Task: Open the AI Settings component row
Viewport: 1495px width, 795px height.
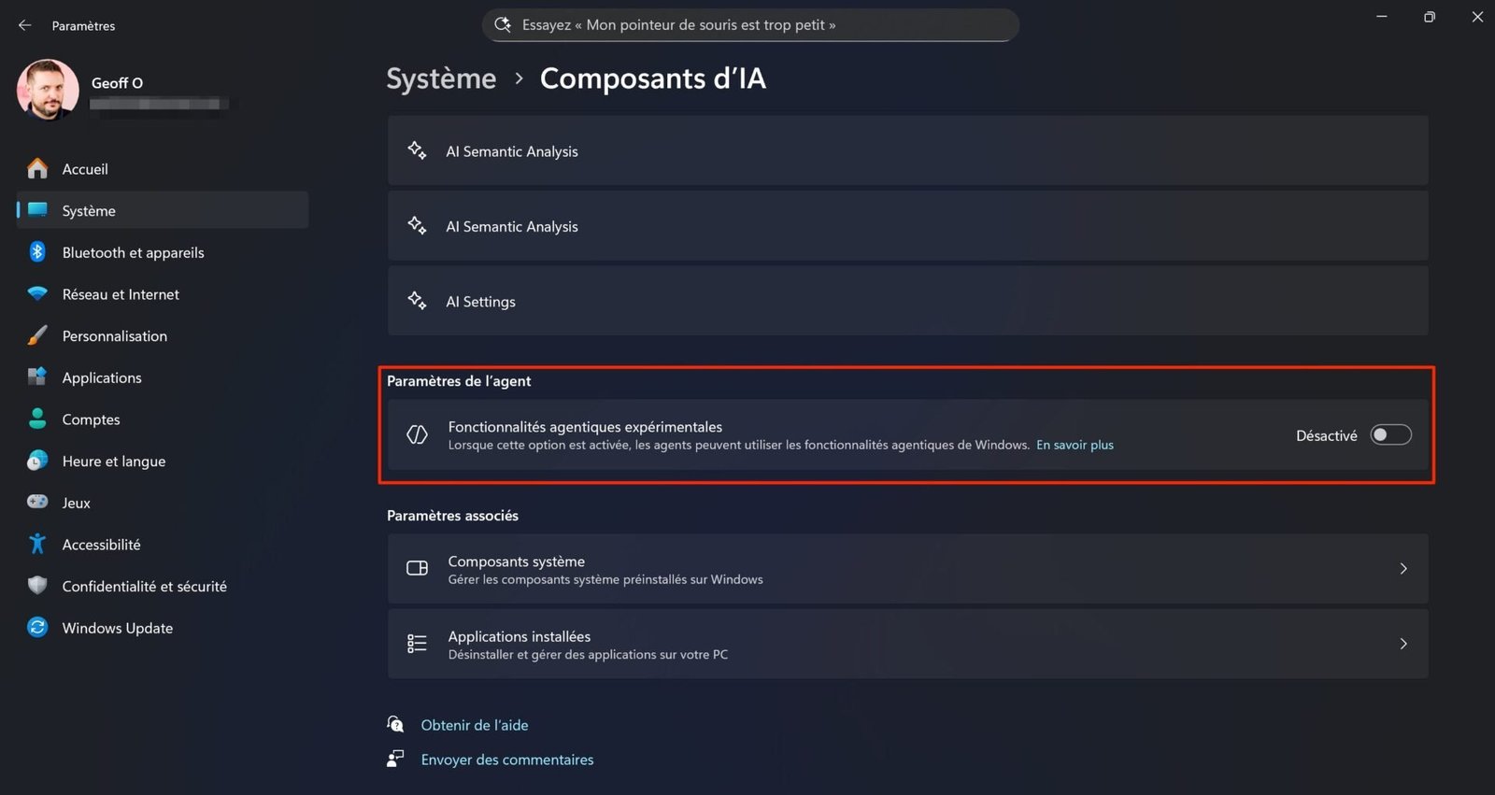Action: 906,302
